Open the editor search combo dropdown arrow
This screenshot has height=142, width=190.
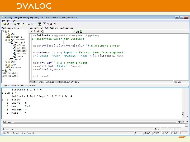74,32
